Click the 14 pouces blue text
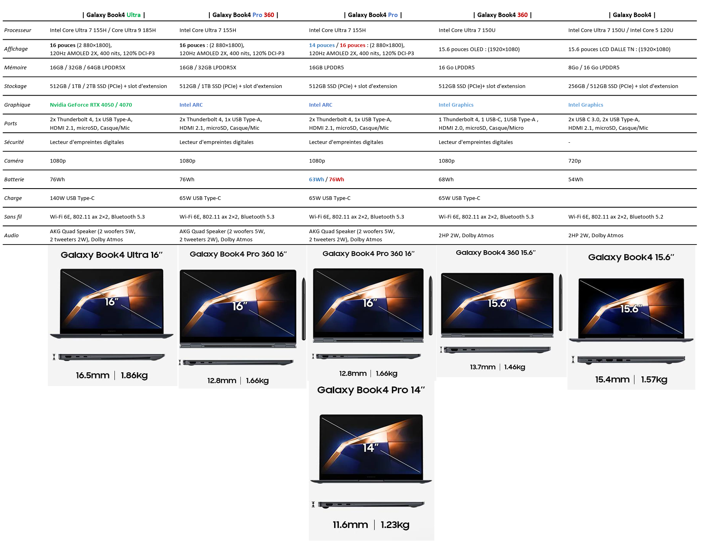Viewport: 701px width, 541px height. point(322,45)
